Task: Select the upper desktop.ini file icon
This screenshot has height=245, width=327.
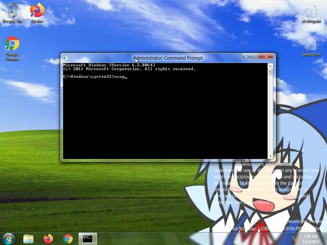Action: pyautogui.click(x=311, y=13)
